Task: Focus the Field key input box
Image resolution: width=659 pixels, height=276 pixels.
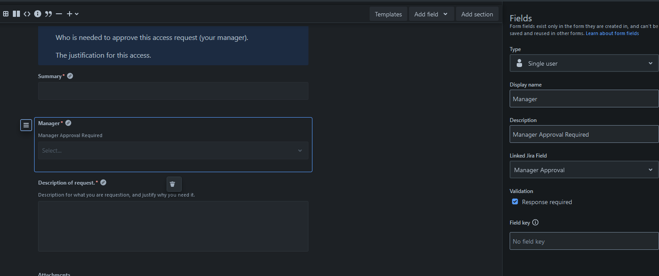Action: 584,241
